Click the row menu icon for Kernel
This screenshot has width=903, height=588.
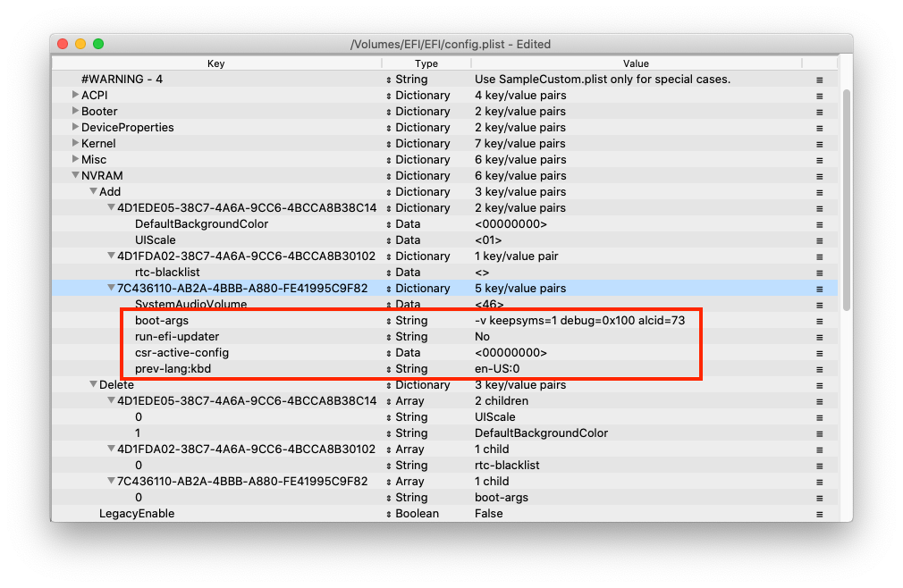[x=819, y=144]
